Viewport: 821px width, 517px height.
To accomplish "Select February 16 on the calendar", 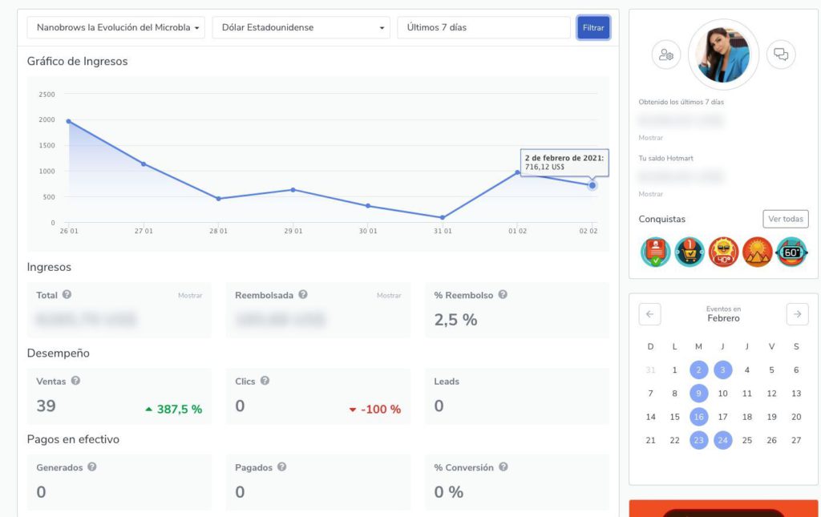I will pyautogui.click(x=698, y=417).
